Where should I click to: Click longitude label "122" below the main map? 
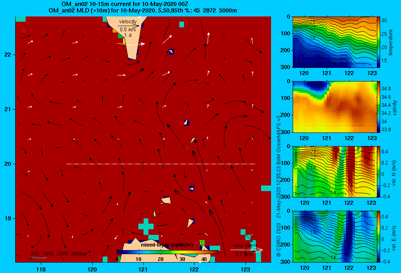[x=194, y=269]
